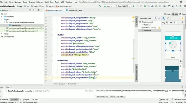The height and width of the screenshot is (104, 186).
Task: Collapse com.example.timepickerexample package
Action: (x=4, y=22)
